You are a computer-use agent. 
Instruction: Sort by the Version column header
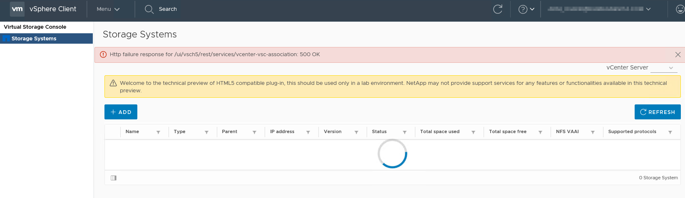[333, 131]
